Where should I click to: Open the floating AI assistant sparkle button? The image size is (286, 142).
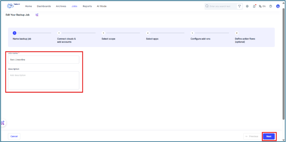point(3,123)
